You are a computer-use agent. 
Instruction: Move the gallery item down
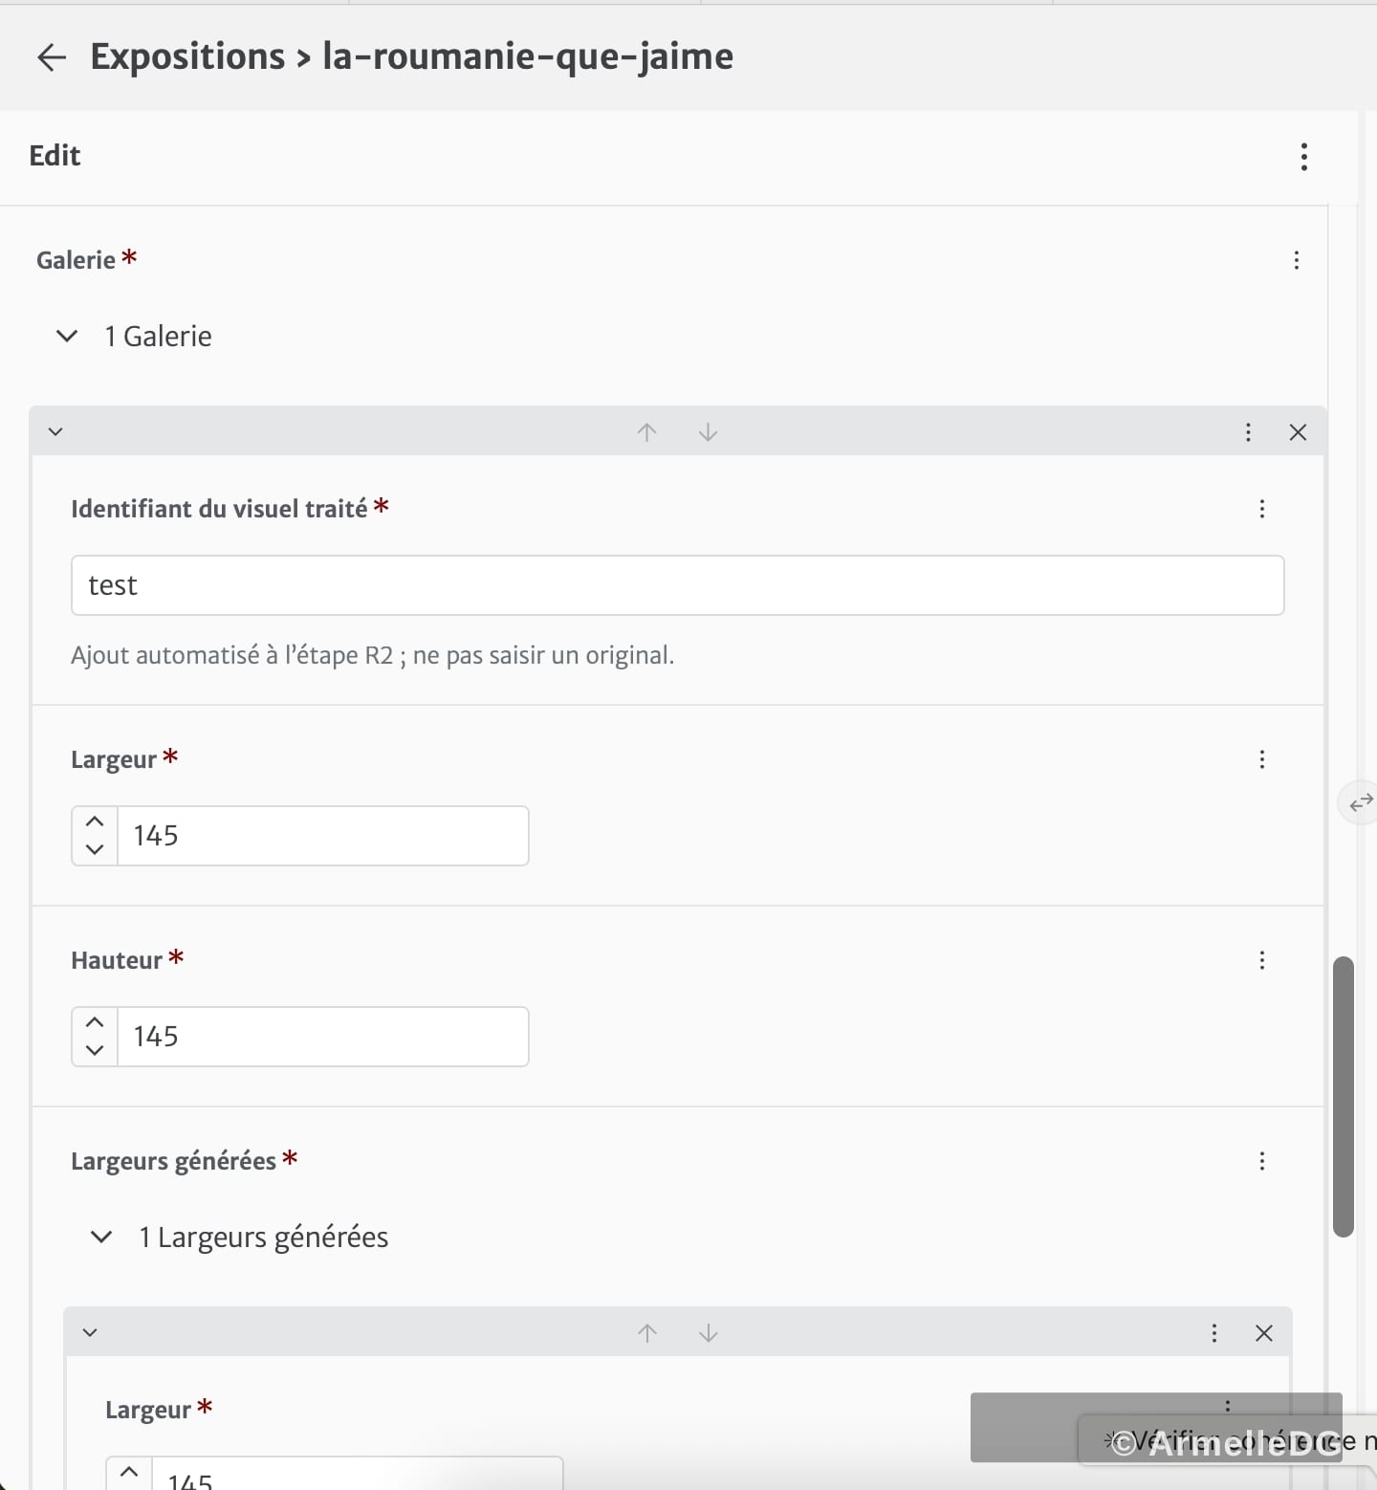coord(708,432)
